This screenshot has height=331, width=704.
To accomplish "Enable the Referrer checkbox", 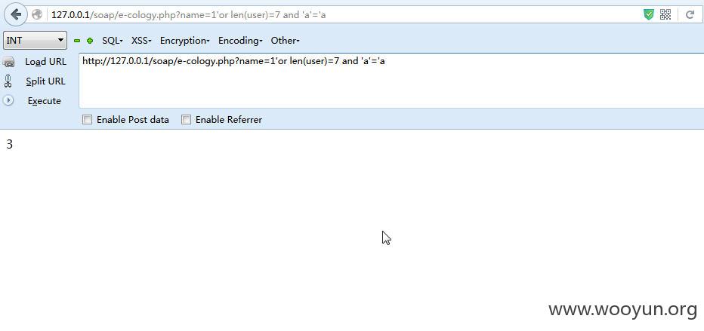I will tap(186, 120).
